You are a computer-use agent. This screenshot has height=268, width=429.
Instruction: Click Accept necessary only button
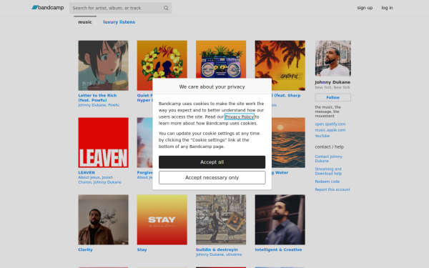(212, 178)
